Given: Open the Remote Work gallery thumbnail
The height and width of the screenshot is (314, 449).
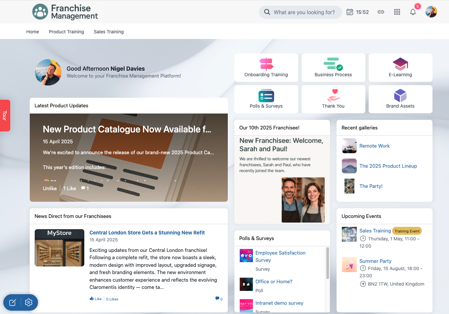Looking at the screenshot, I should pos(349,146).
